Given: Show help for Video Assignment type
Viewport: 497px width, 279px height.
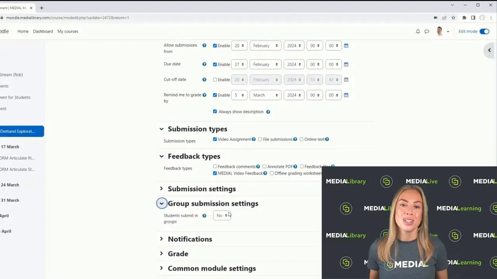Looking at the screenshot, I should [254, 139].
